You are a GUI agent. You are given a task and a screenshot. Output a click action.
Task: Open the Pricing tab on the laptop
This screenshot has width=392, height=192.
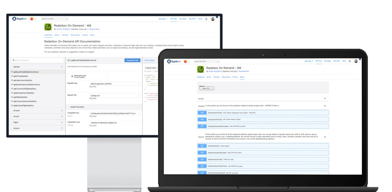[x=235, y=77]
